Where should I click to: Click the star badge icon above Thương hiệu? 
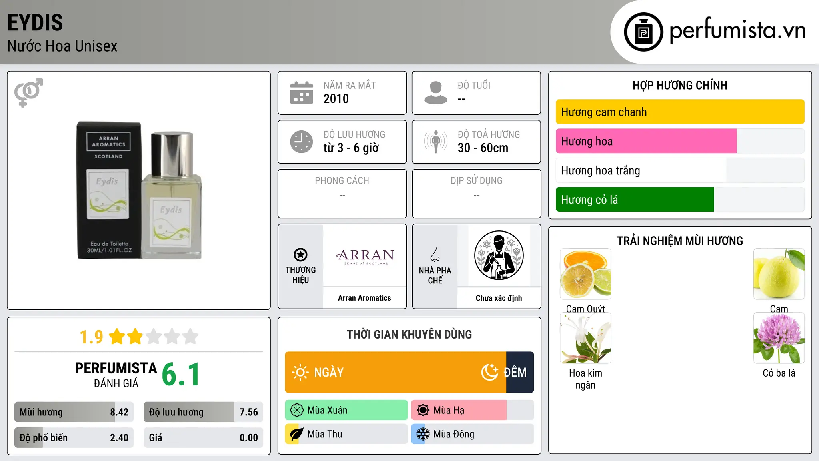click(300, 255)
